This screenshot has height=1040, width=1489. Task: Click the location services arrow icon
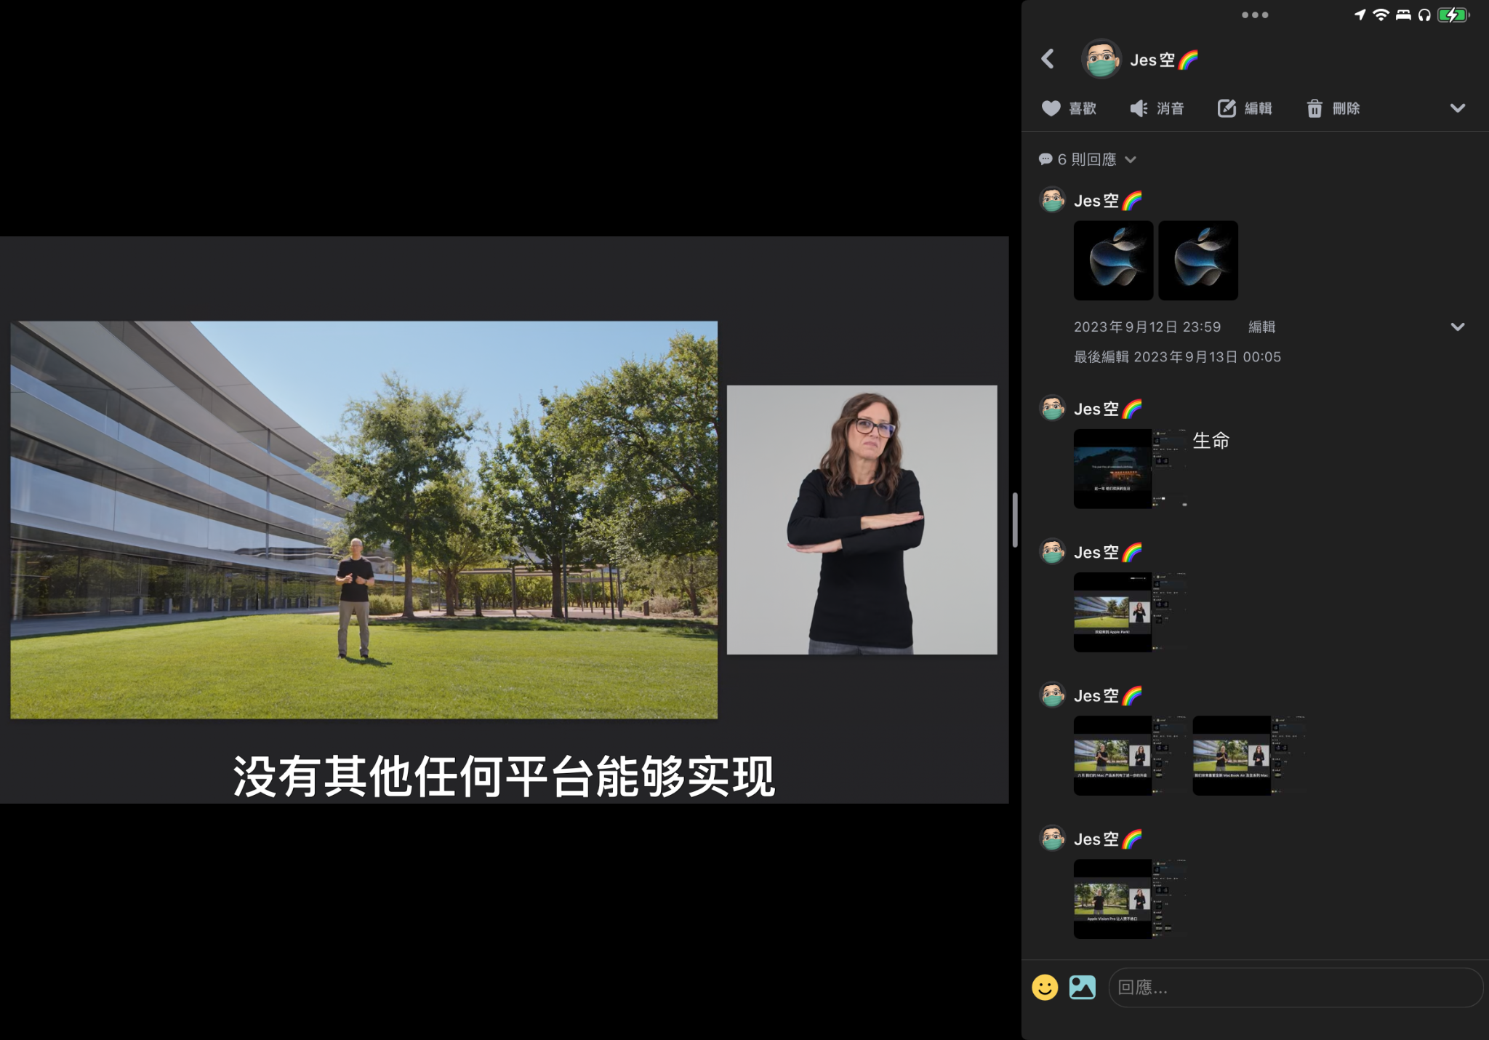(1360, 15)
